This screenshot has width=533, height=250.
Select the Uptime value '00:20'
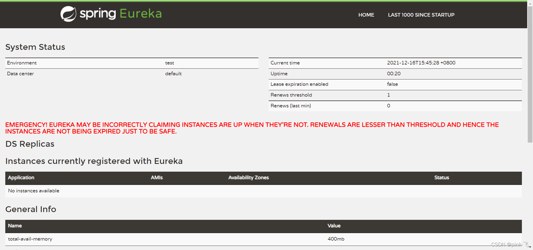[x=394, y=74]
